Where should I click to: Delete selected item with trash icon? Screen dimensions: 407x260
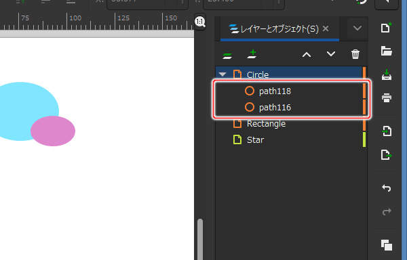coord(355,54)
